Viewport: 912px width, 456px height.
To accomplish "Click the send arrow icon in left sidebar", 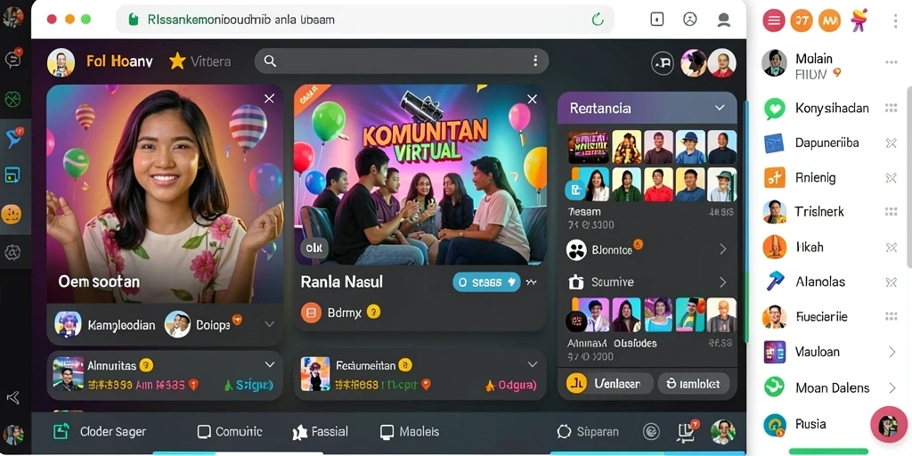I will 12,398.
